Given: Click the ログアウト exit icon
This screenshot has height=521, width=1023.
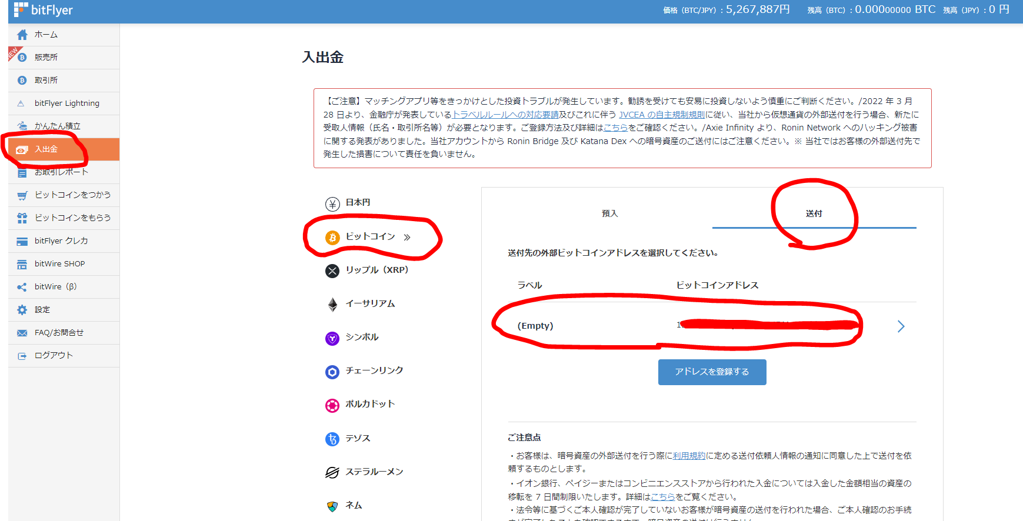Looking at the screenshot, I should [22, 356].
